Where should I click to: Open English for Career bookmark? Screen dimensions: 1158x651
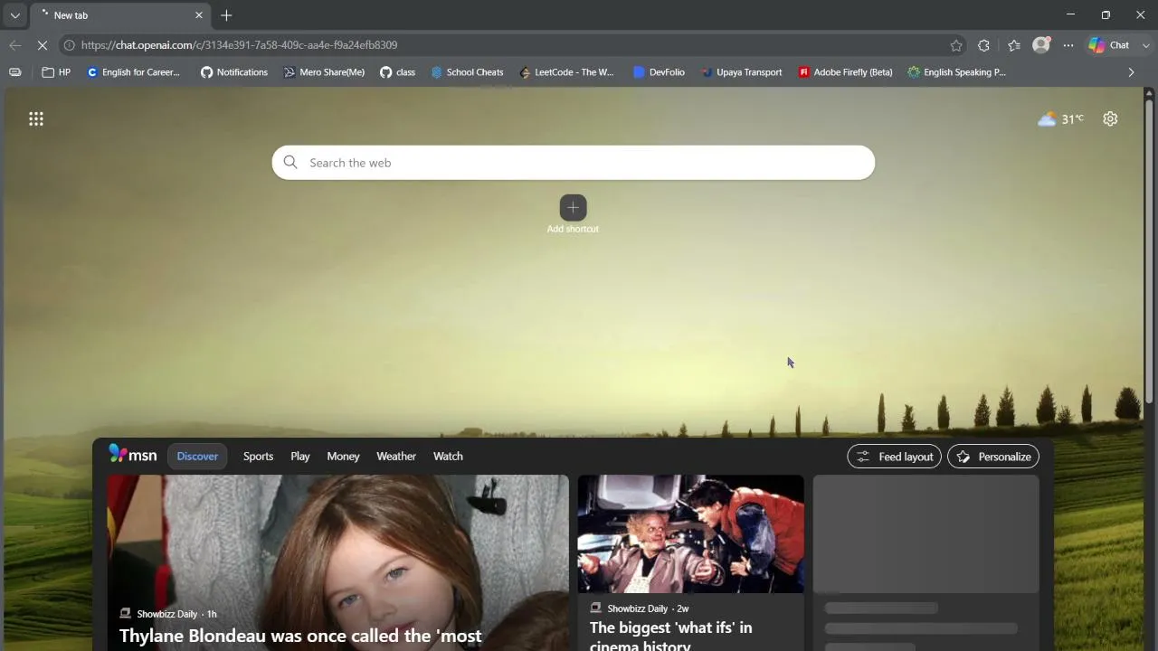tap(133, 72)
